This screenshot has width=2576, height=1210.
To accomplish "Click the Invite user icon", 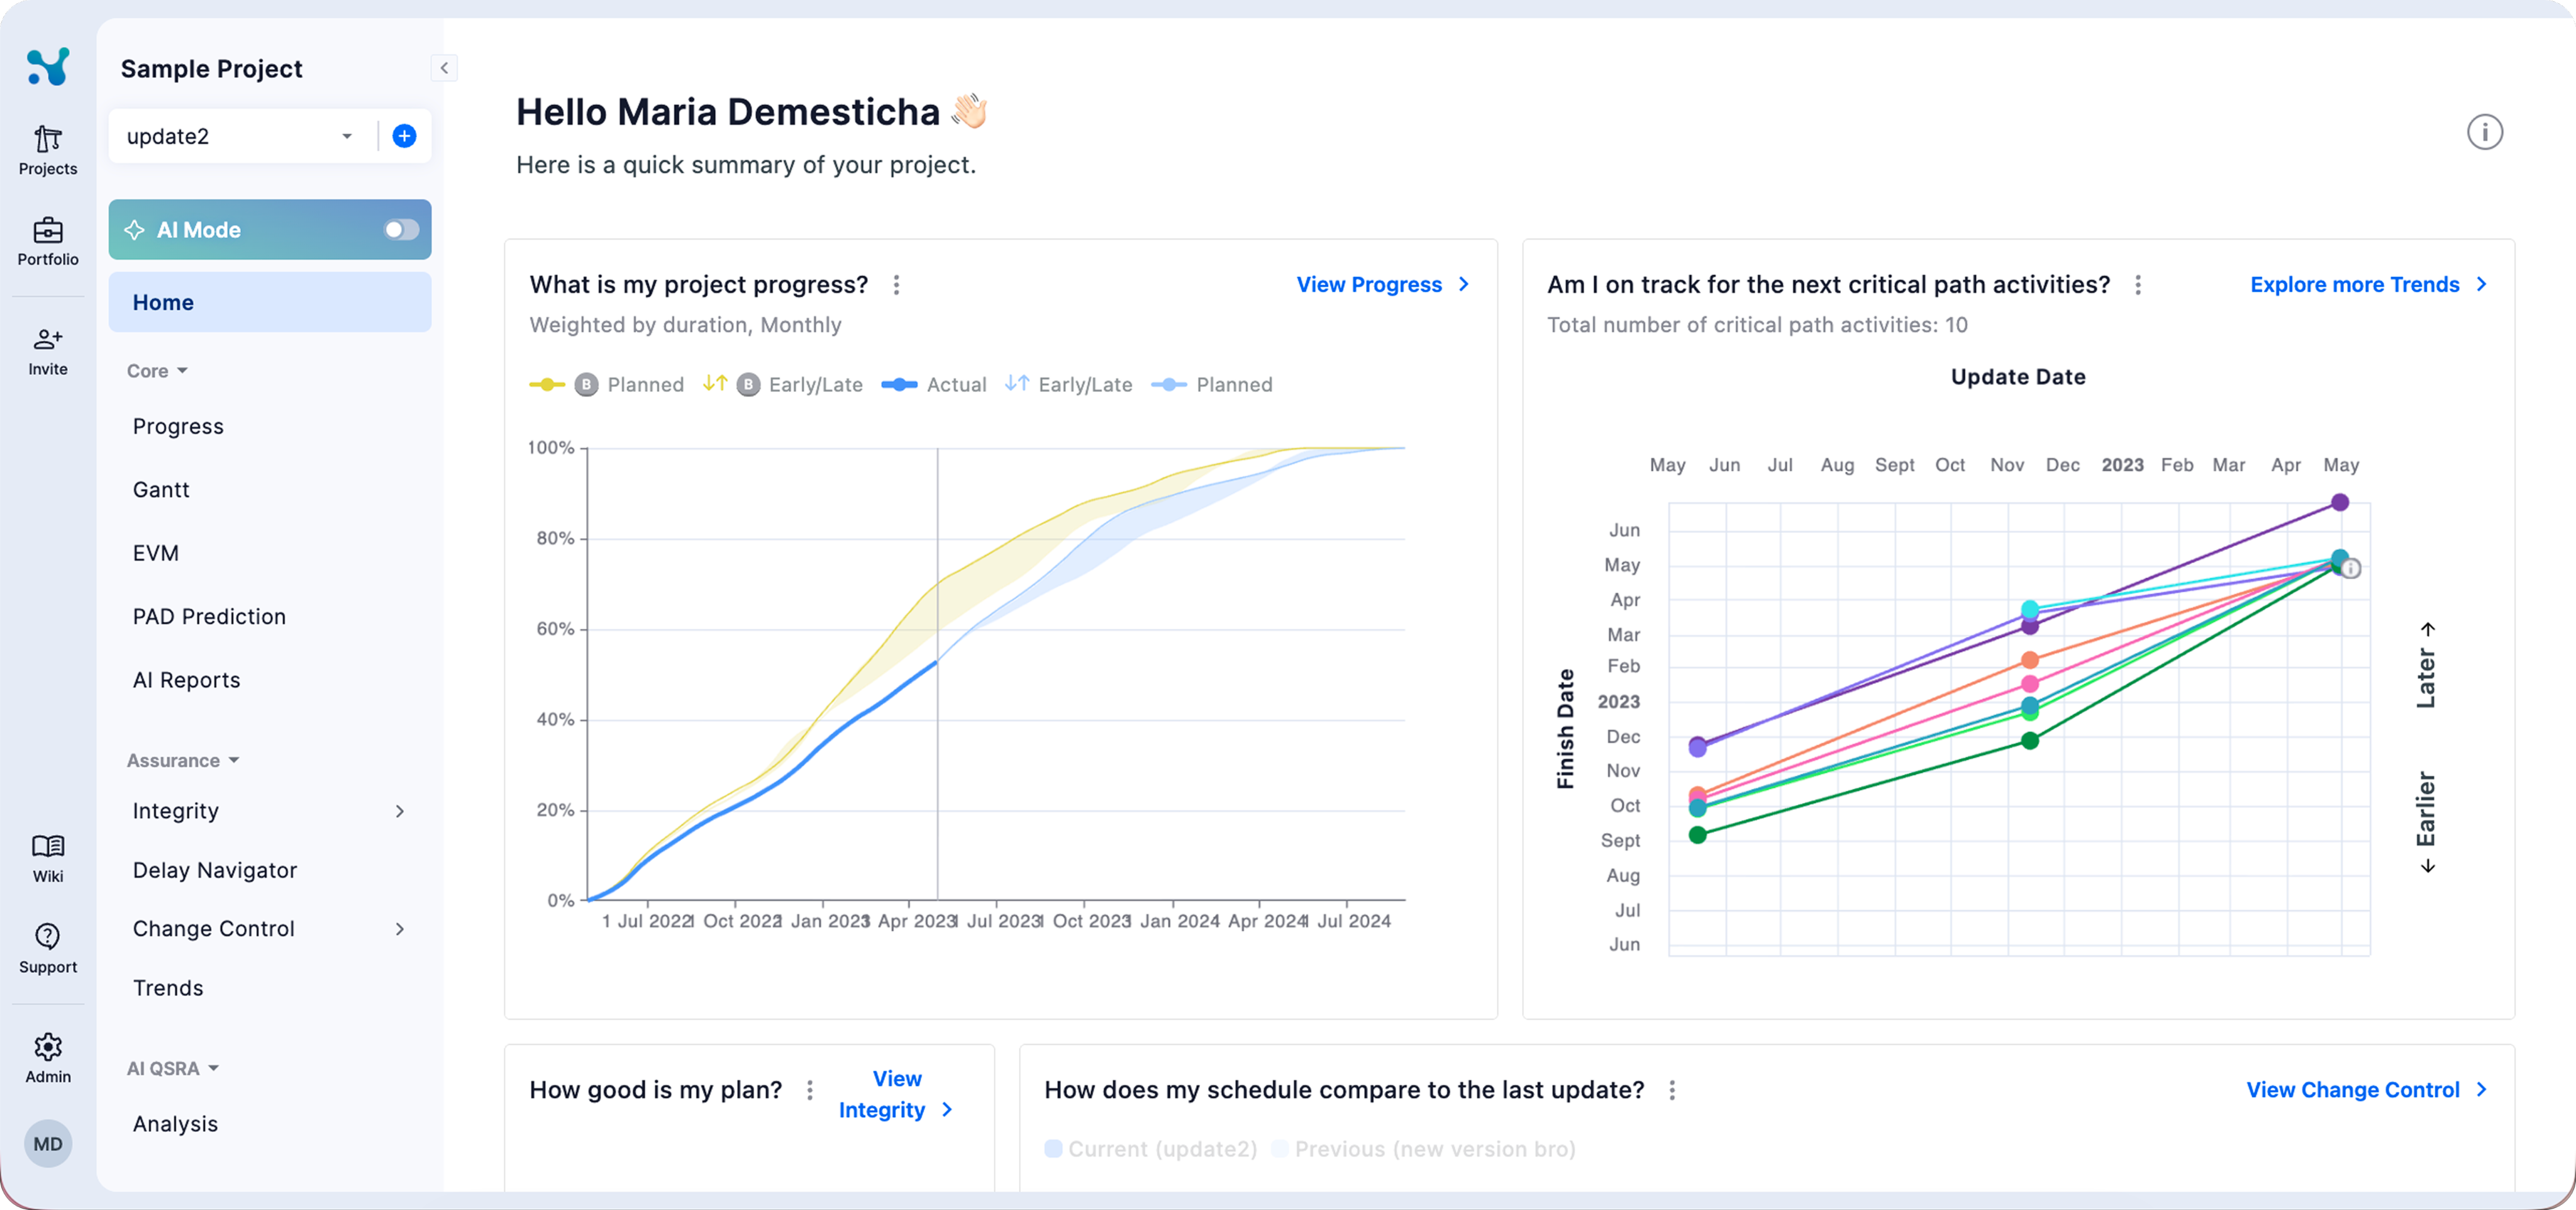I will click(47, 339).
